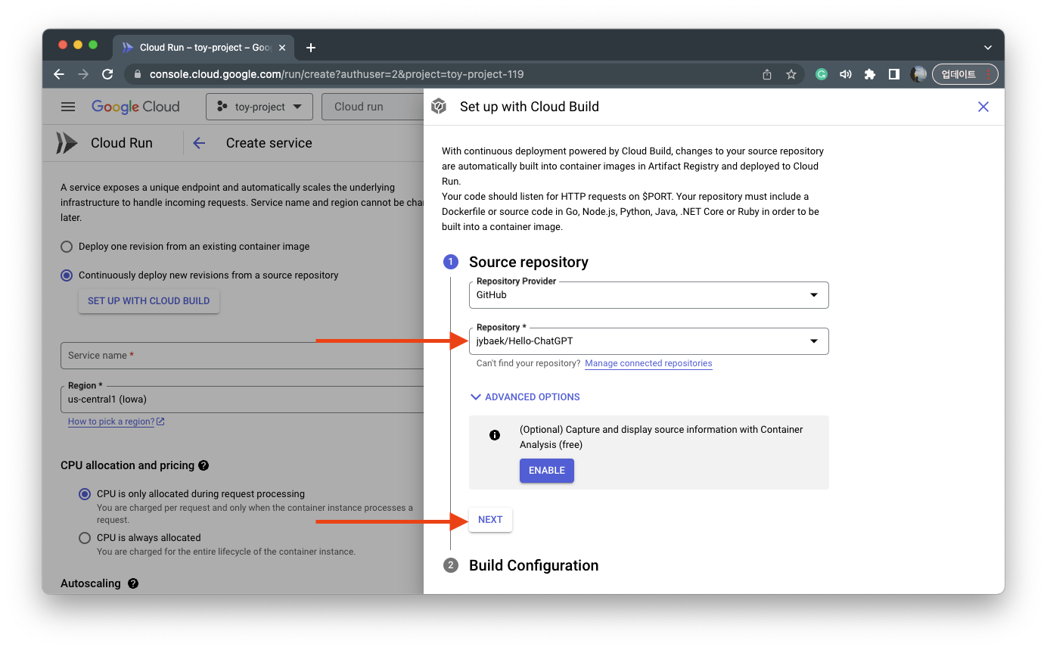1047x650 pixels.
Task: Select Continuously deploy new revisions from source repository
Action: click(67, 275)
